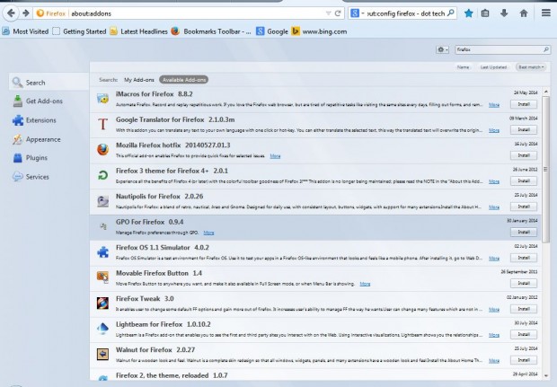Image resolution: width=557 pixels, height=387 pixels.
Task: Click the Google search engine icon
Action: [x=354, y=13]
